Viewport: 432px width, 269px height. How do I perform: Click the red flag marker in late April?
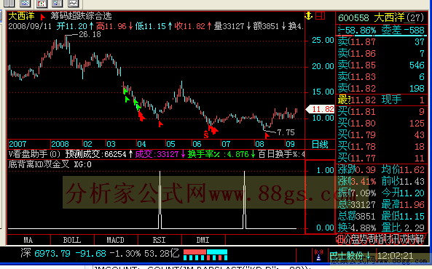coord(160,124)
